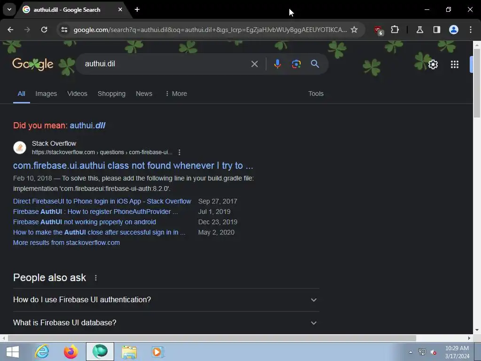The width and height of the screenshot is (481, 361).
Task: Click the vertical page scrollbar thumb
Action: tap(477, 83)
